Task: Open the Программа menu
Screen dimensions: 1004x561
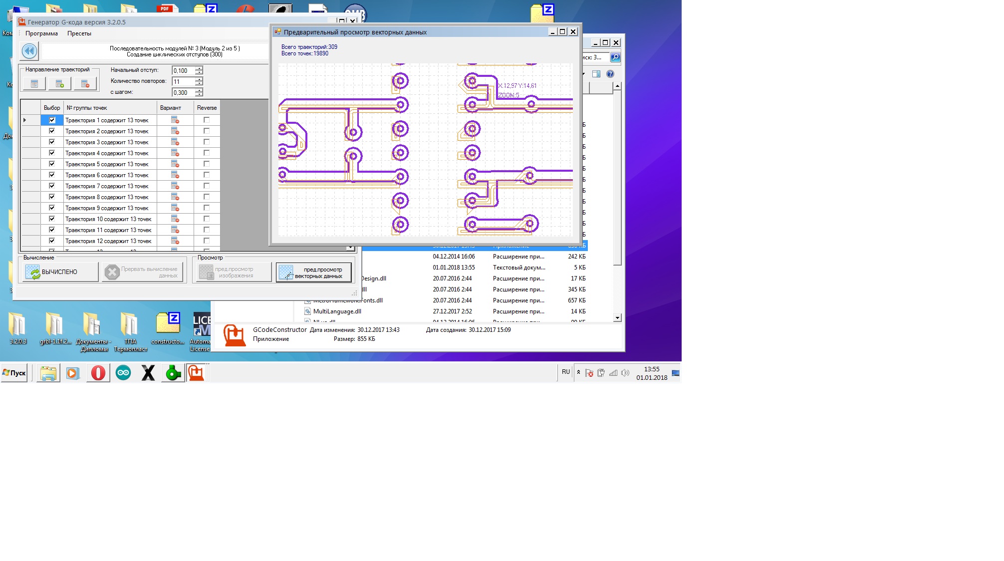Action: 41,33
